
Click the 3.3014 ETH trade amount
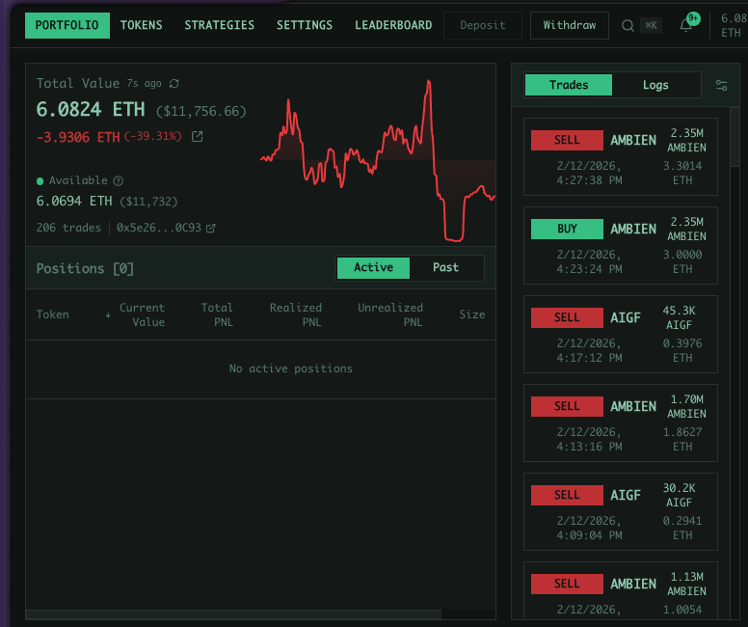[682, 173]
